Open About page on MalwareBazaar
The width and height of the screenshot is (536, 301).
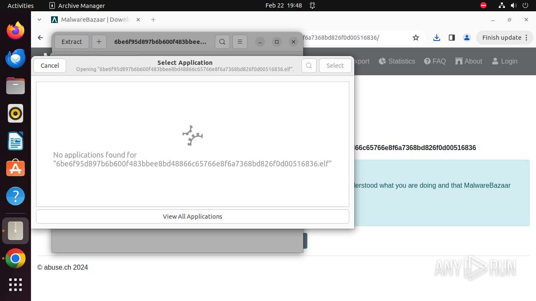point(469,61)
